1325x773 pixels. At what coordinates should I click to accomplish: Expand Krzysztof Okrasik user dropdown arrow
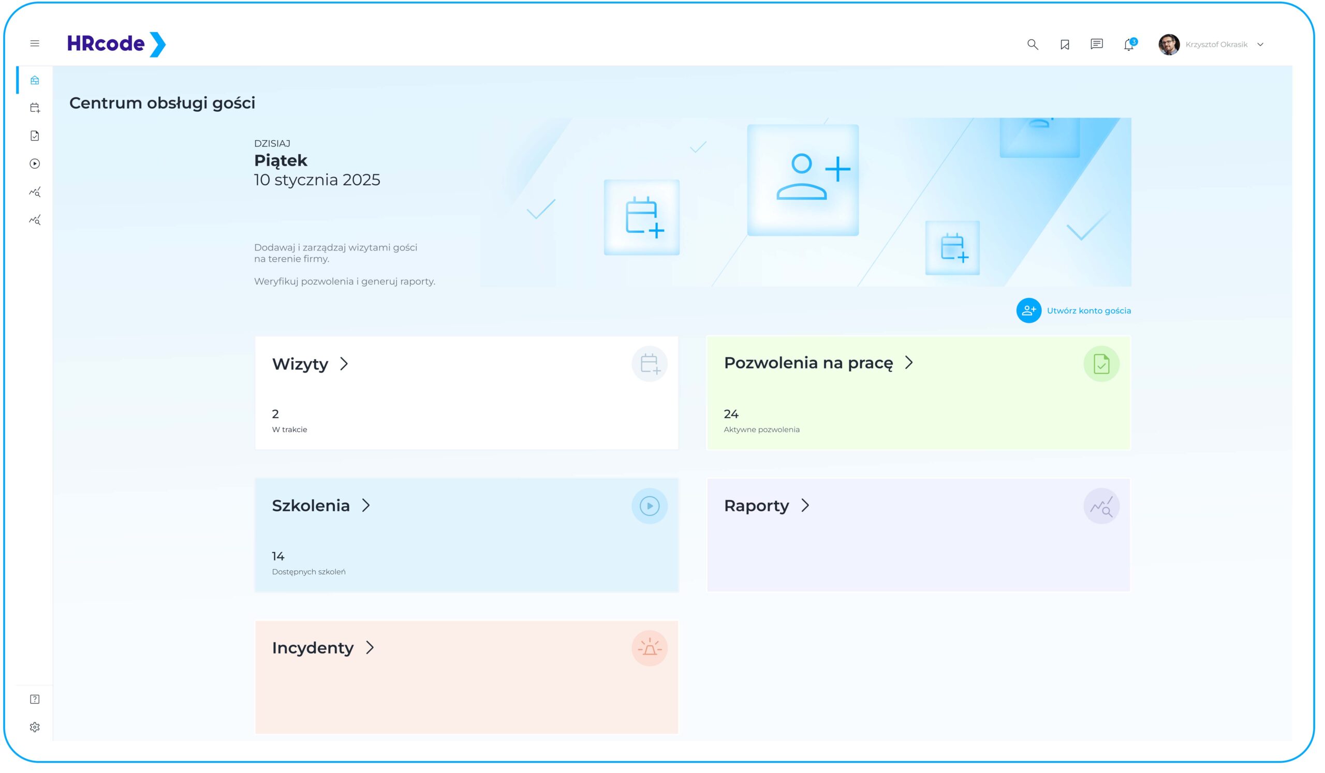point(1261,44)
